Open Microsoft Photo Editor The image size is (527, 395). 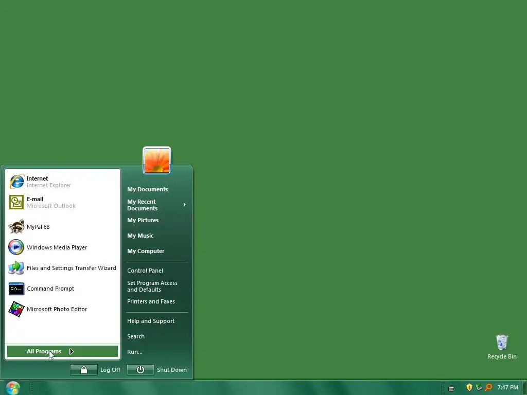[x=62, y=309]
